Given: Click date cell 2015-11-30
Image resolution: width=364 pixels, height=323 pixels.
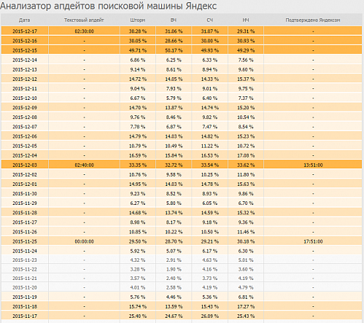Looking at the screenshot, I should (25, 193).
